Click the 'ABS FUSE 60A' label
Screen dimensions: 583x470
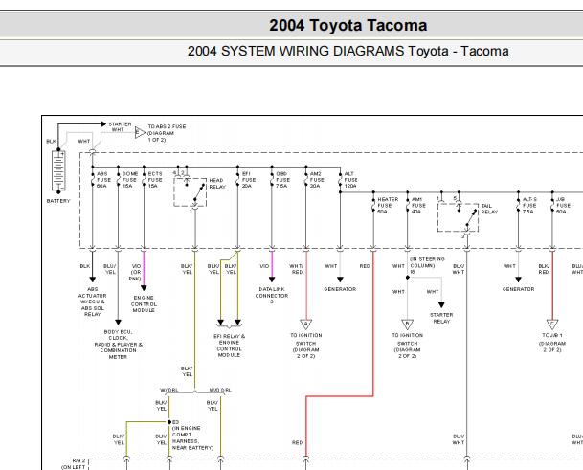(103, 180)
